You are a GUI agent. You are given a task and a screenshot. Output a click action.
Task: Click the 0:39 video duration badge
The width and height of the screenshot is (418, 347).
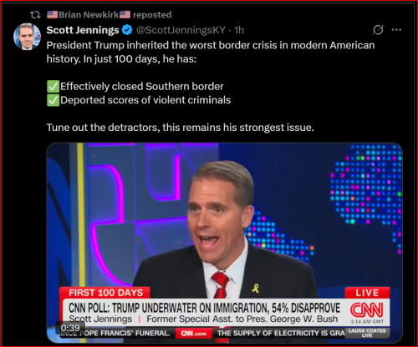click(70, 328)
